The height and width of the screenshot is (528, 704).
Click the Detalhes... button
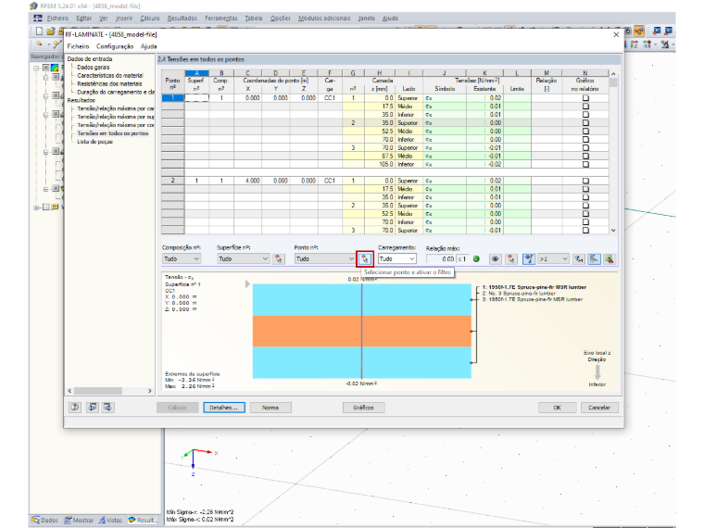[224, 408]
